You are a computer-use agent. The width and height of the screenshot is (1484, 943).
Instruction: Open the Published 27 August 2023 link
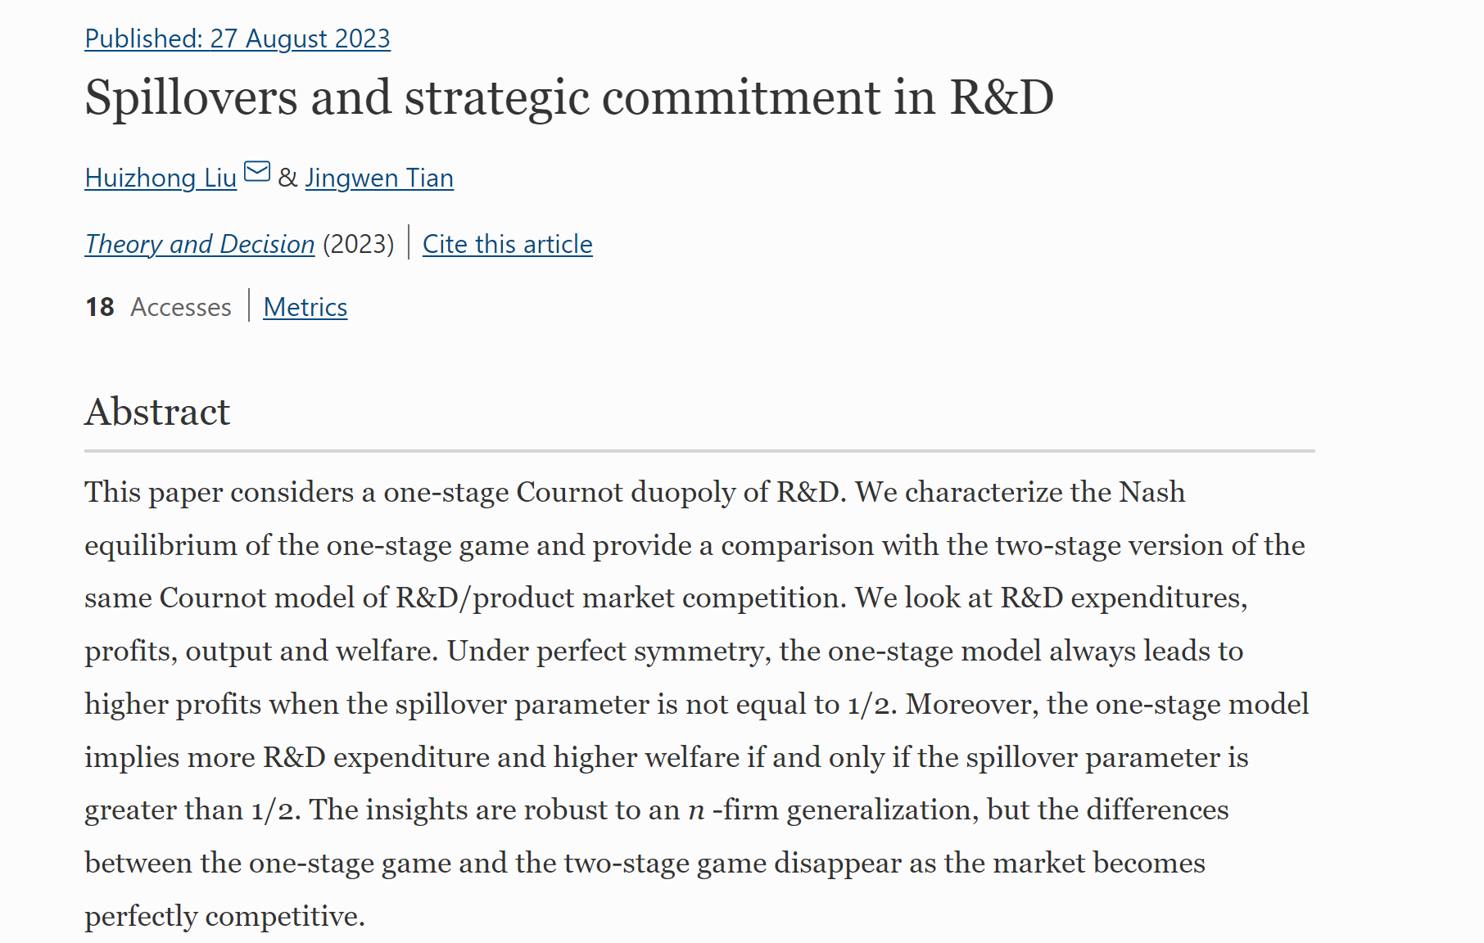[238, 38]
